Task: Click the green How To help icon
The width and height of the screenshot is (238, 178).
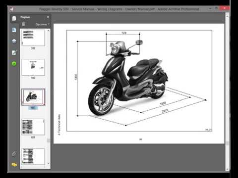Action: pos(14,64)
